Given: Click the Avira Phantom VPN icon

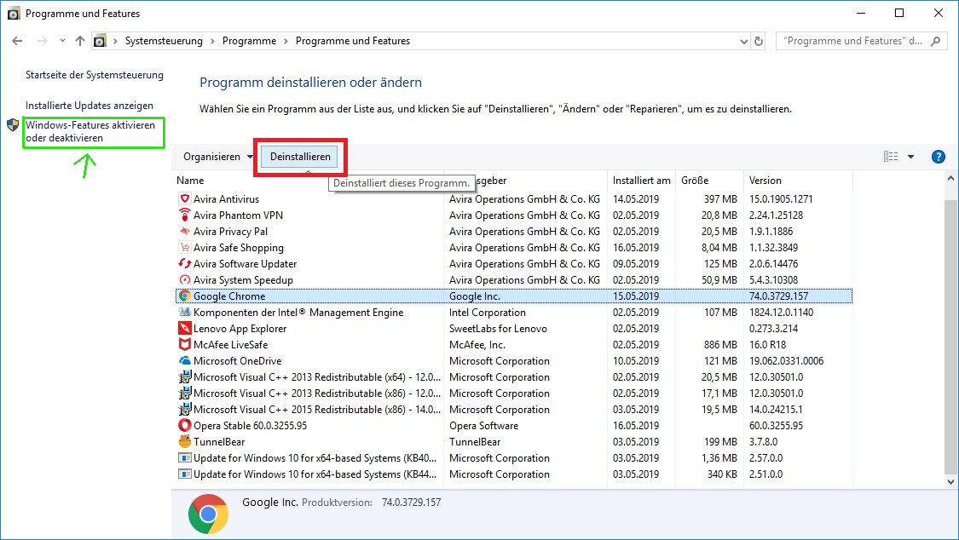Looking at the screenshot, I should [184, 215].
